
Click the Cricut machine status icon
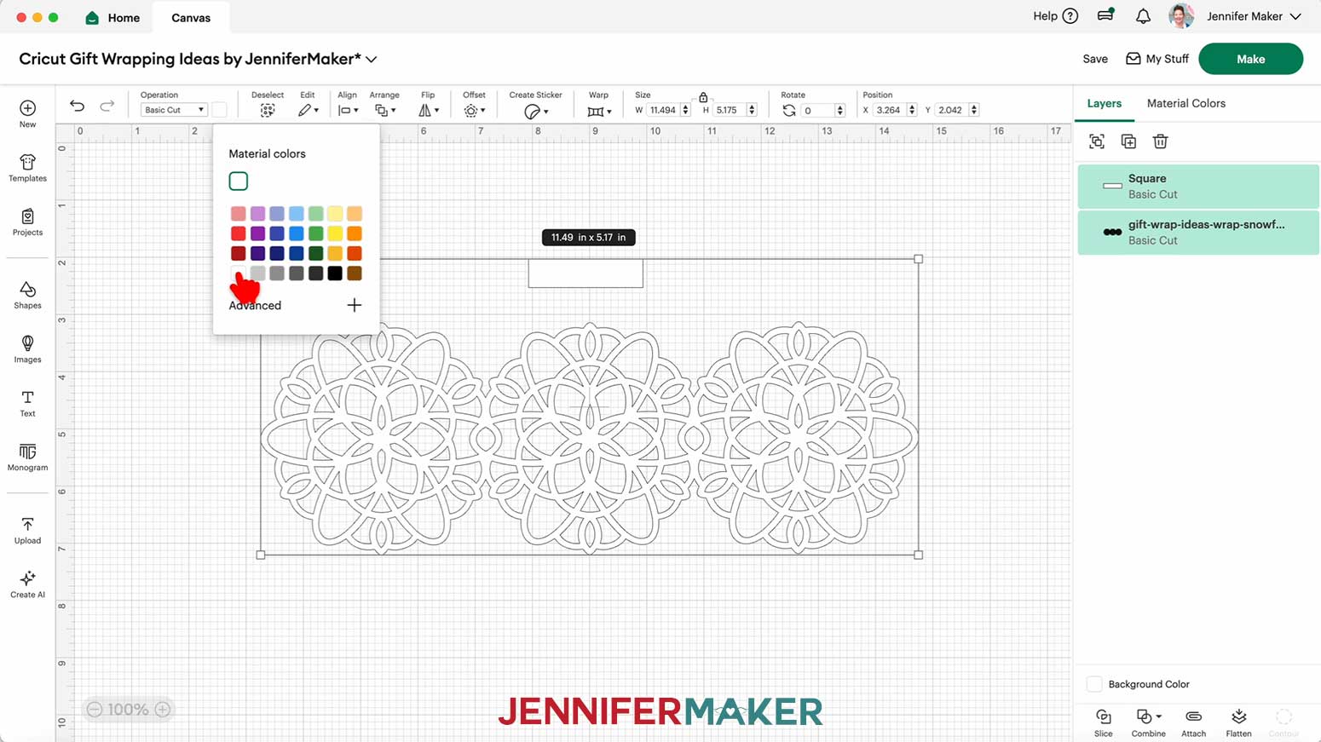[1105, 15]
